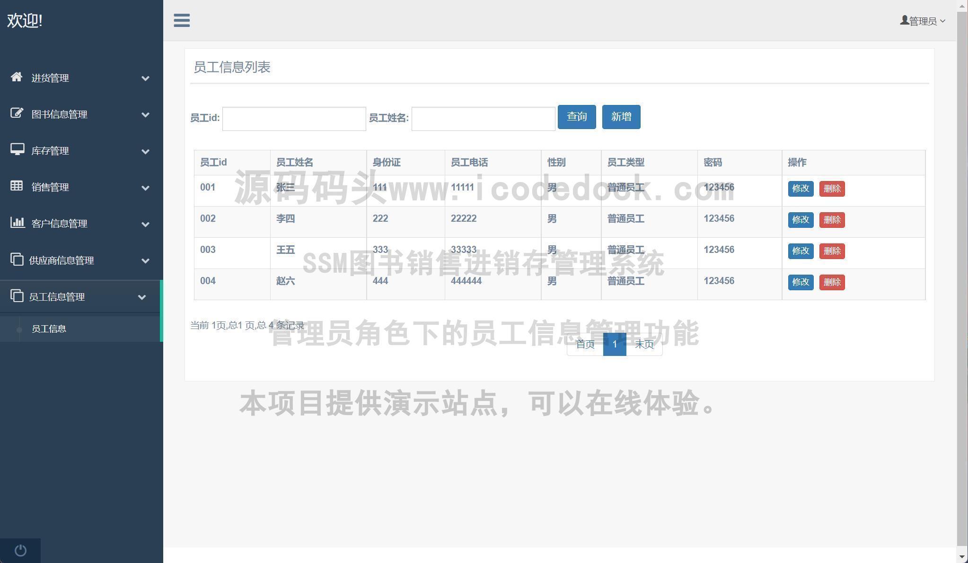The height and width of the screenshot is (563, 968).
Task: Click the bar chart icon beside 客户信息管理
Action: 17,222
